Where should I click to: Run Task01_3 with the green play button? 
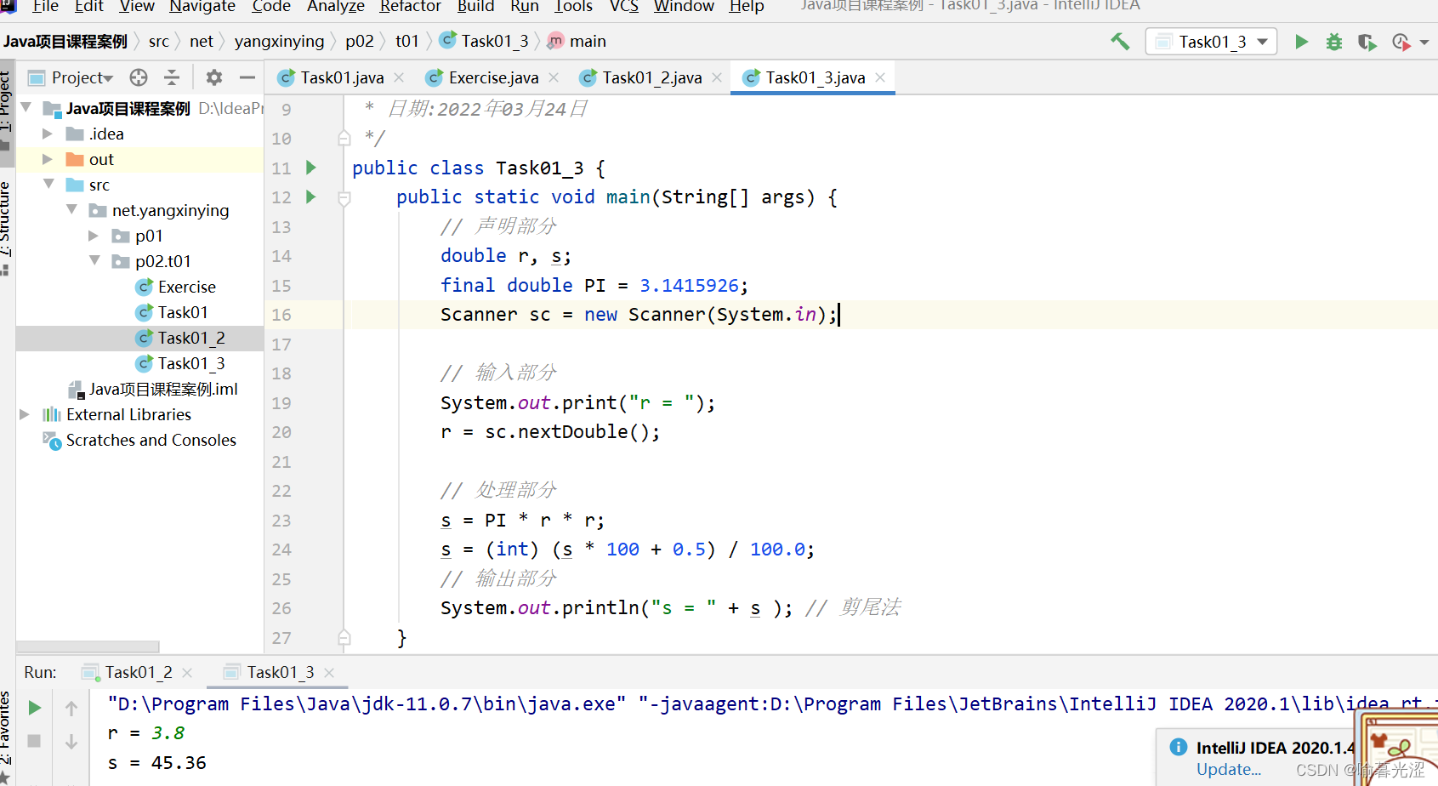pos(1301,41)
